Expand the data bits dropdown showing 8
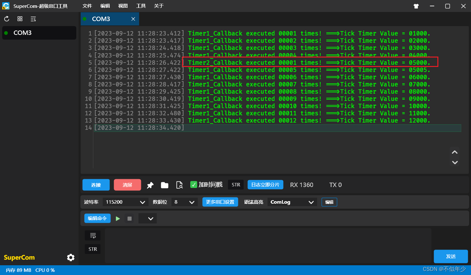 184,202
